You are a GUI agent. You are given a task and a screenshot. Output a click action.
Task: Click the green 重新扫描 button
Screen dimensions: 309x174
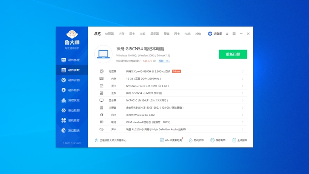(233, 54)
